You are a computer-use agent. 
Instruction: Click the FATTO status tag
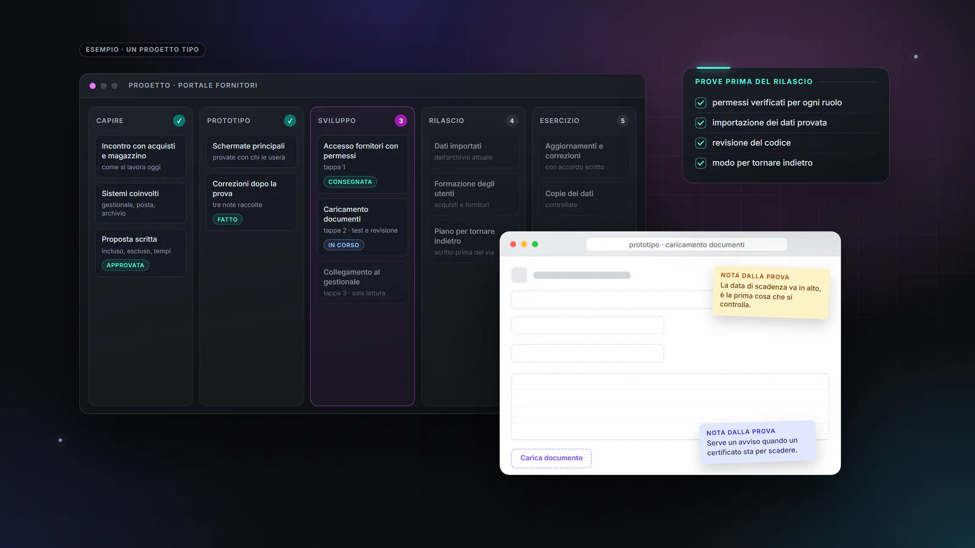coord(227,219)
